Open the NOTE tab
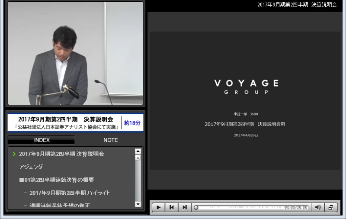346x219 pixels. click(x=111, y=140)
